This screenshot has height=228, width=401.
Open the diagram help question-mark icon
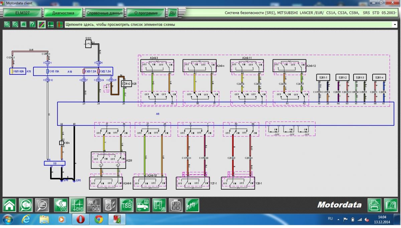[x=32, y=24]
